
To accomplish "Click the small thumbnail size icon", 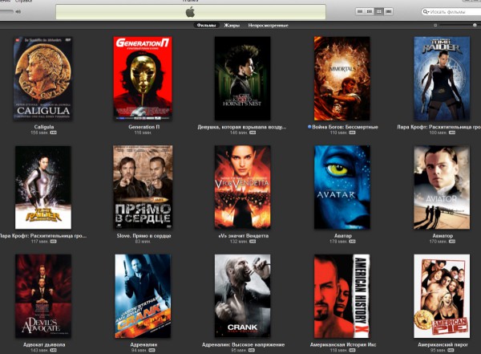I will (x=435, y=25).
